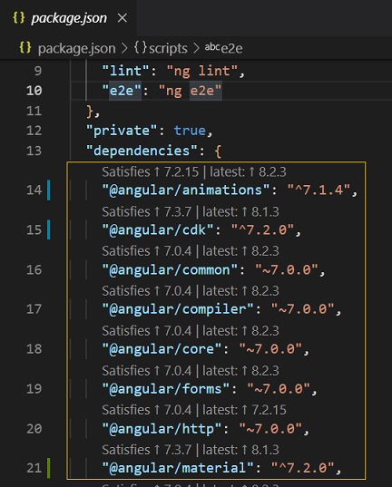392x487 pixels.
Task: Close the package.json tab
Action: 122,18
